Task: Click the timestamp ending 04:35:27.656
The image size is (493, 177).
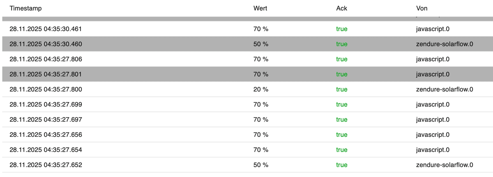Action: [46, 135]
